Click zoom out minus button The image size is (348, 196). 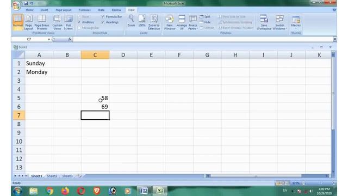[303, 183]
